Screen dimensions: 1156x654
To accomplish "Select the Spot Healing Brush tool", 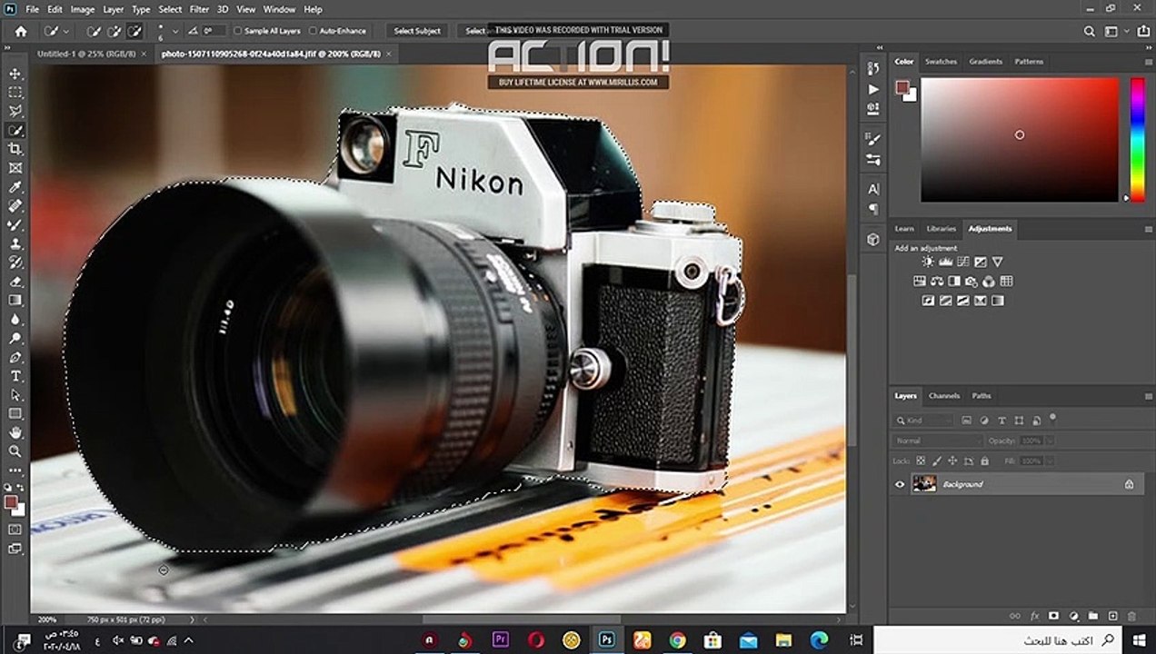I will [x=15, y=206].
